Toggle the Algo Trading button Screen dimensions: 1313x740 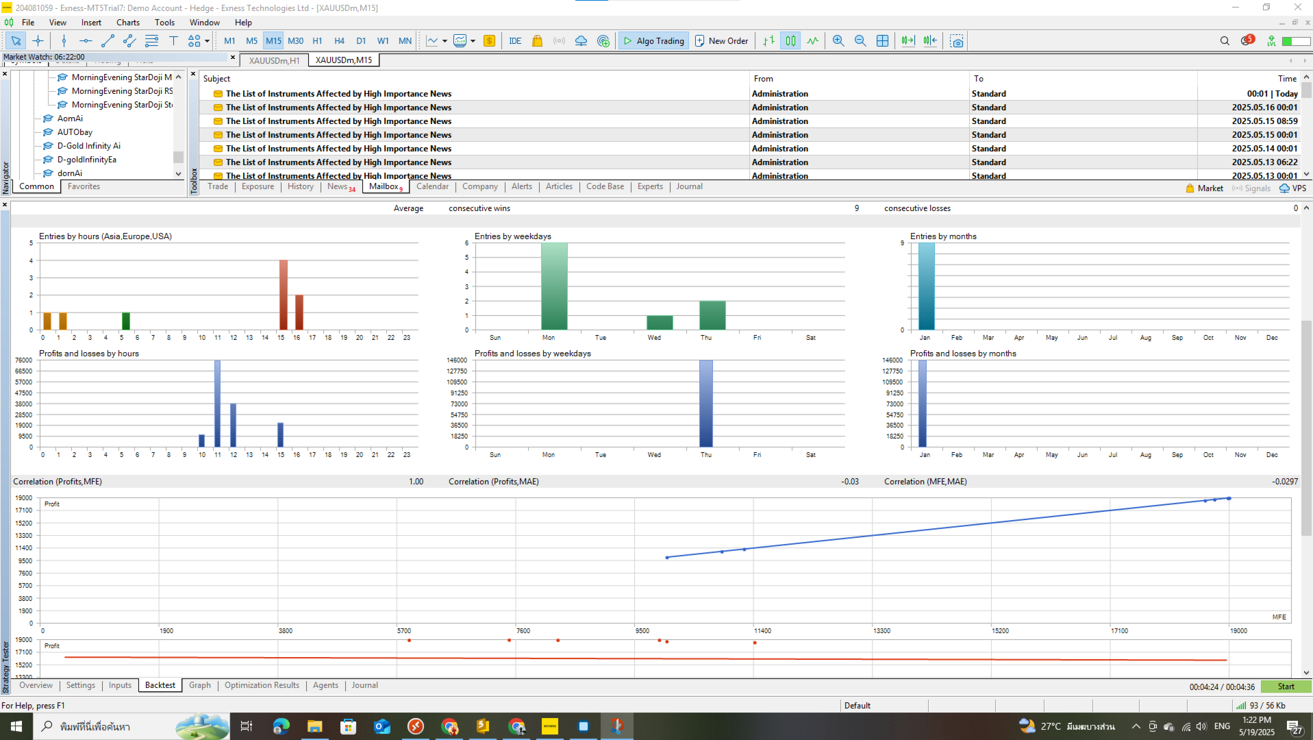pos(653,41)
